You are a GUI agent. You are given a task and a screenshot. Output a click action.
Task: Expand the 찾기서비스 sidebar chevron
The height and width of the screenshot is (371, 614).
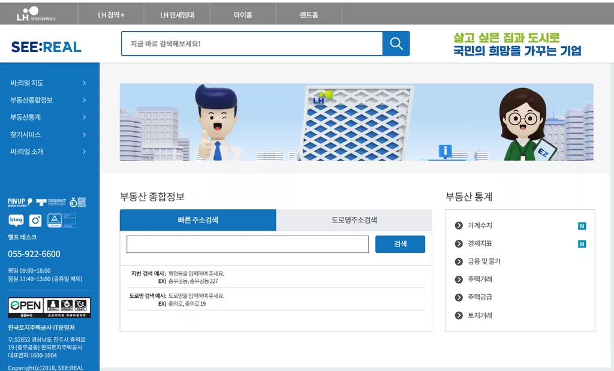coord(84,135)
